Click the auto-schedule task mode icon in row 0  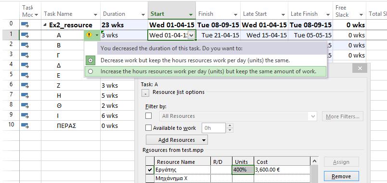(25, 25)
